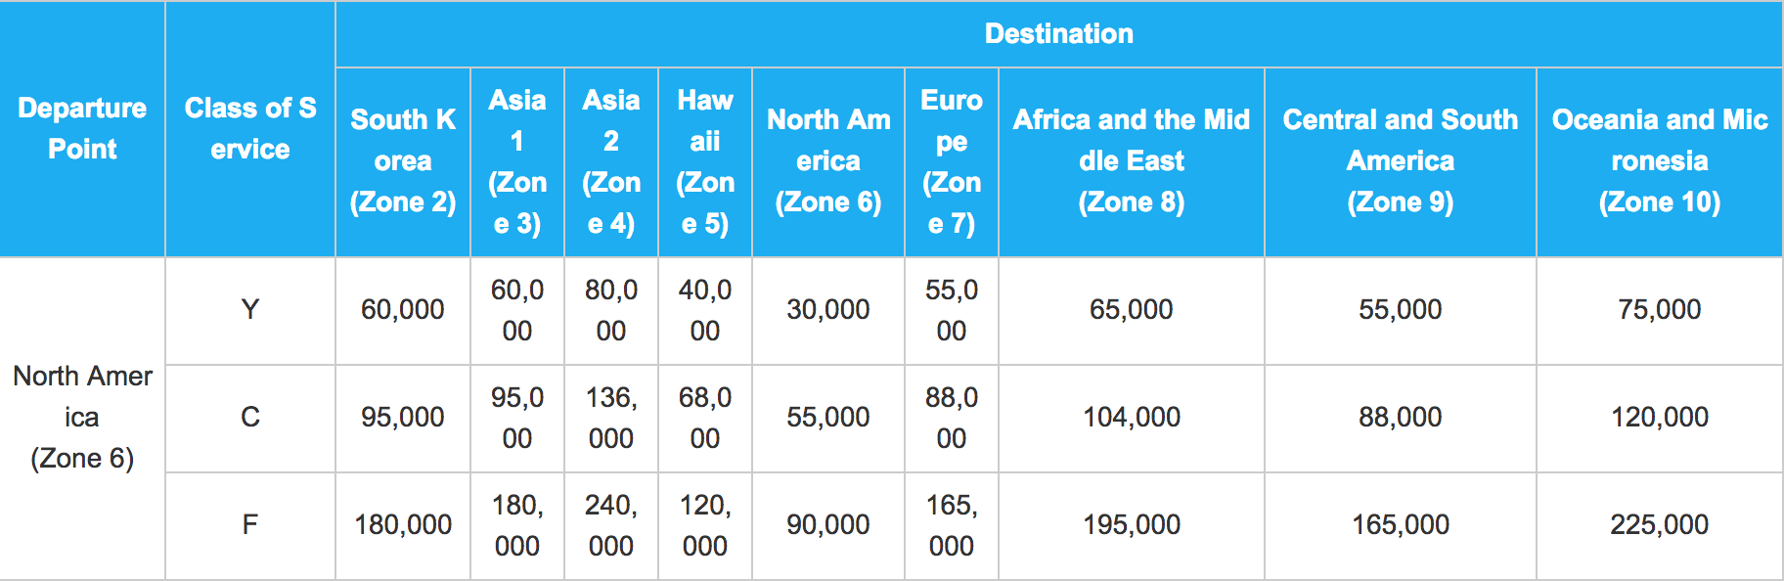1784x581 pixels.
Task: Click the Class of Service header
Action: (x=250, y=128)
